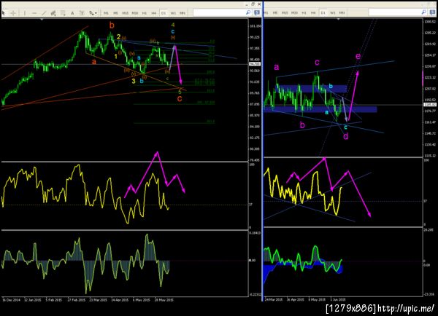This screenshot has height=316, width=438.
Task: Restore the left window using restore button
Action: (x=253, y=4)
